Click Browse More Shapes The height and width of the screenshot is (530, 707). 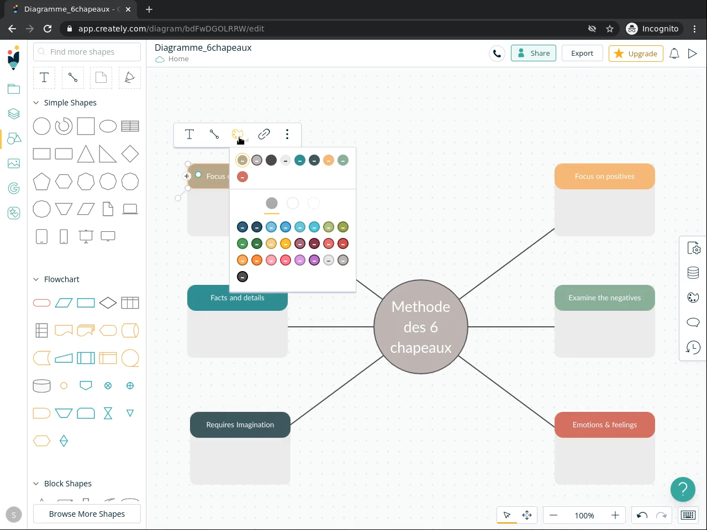87,514
